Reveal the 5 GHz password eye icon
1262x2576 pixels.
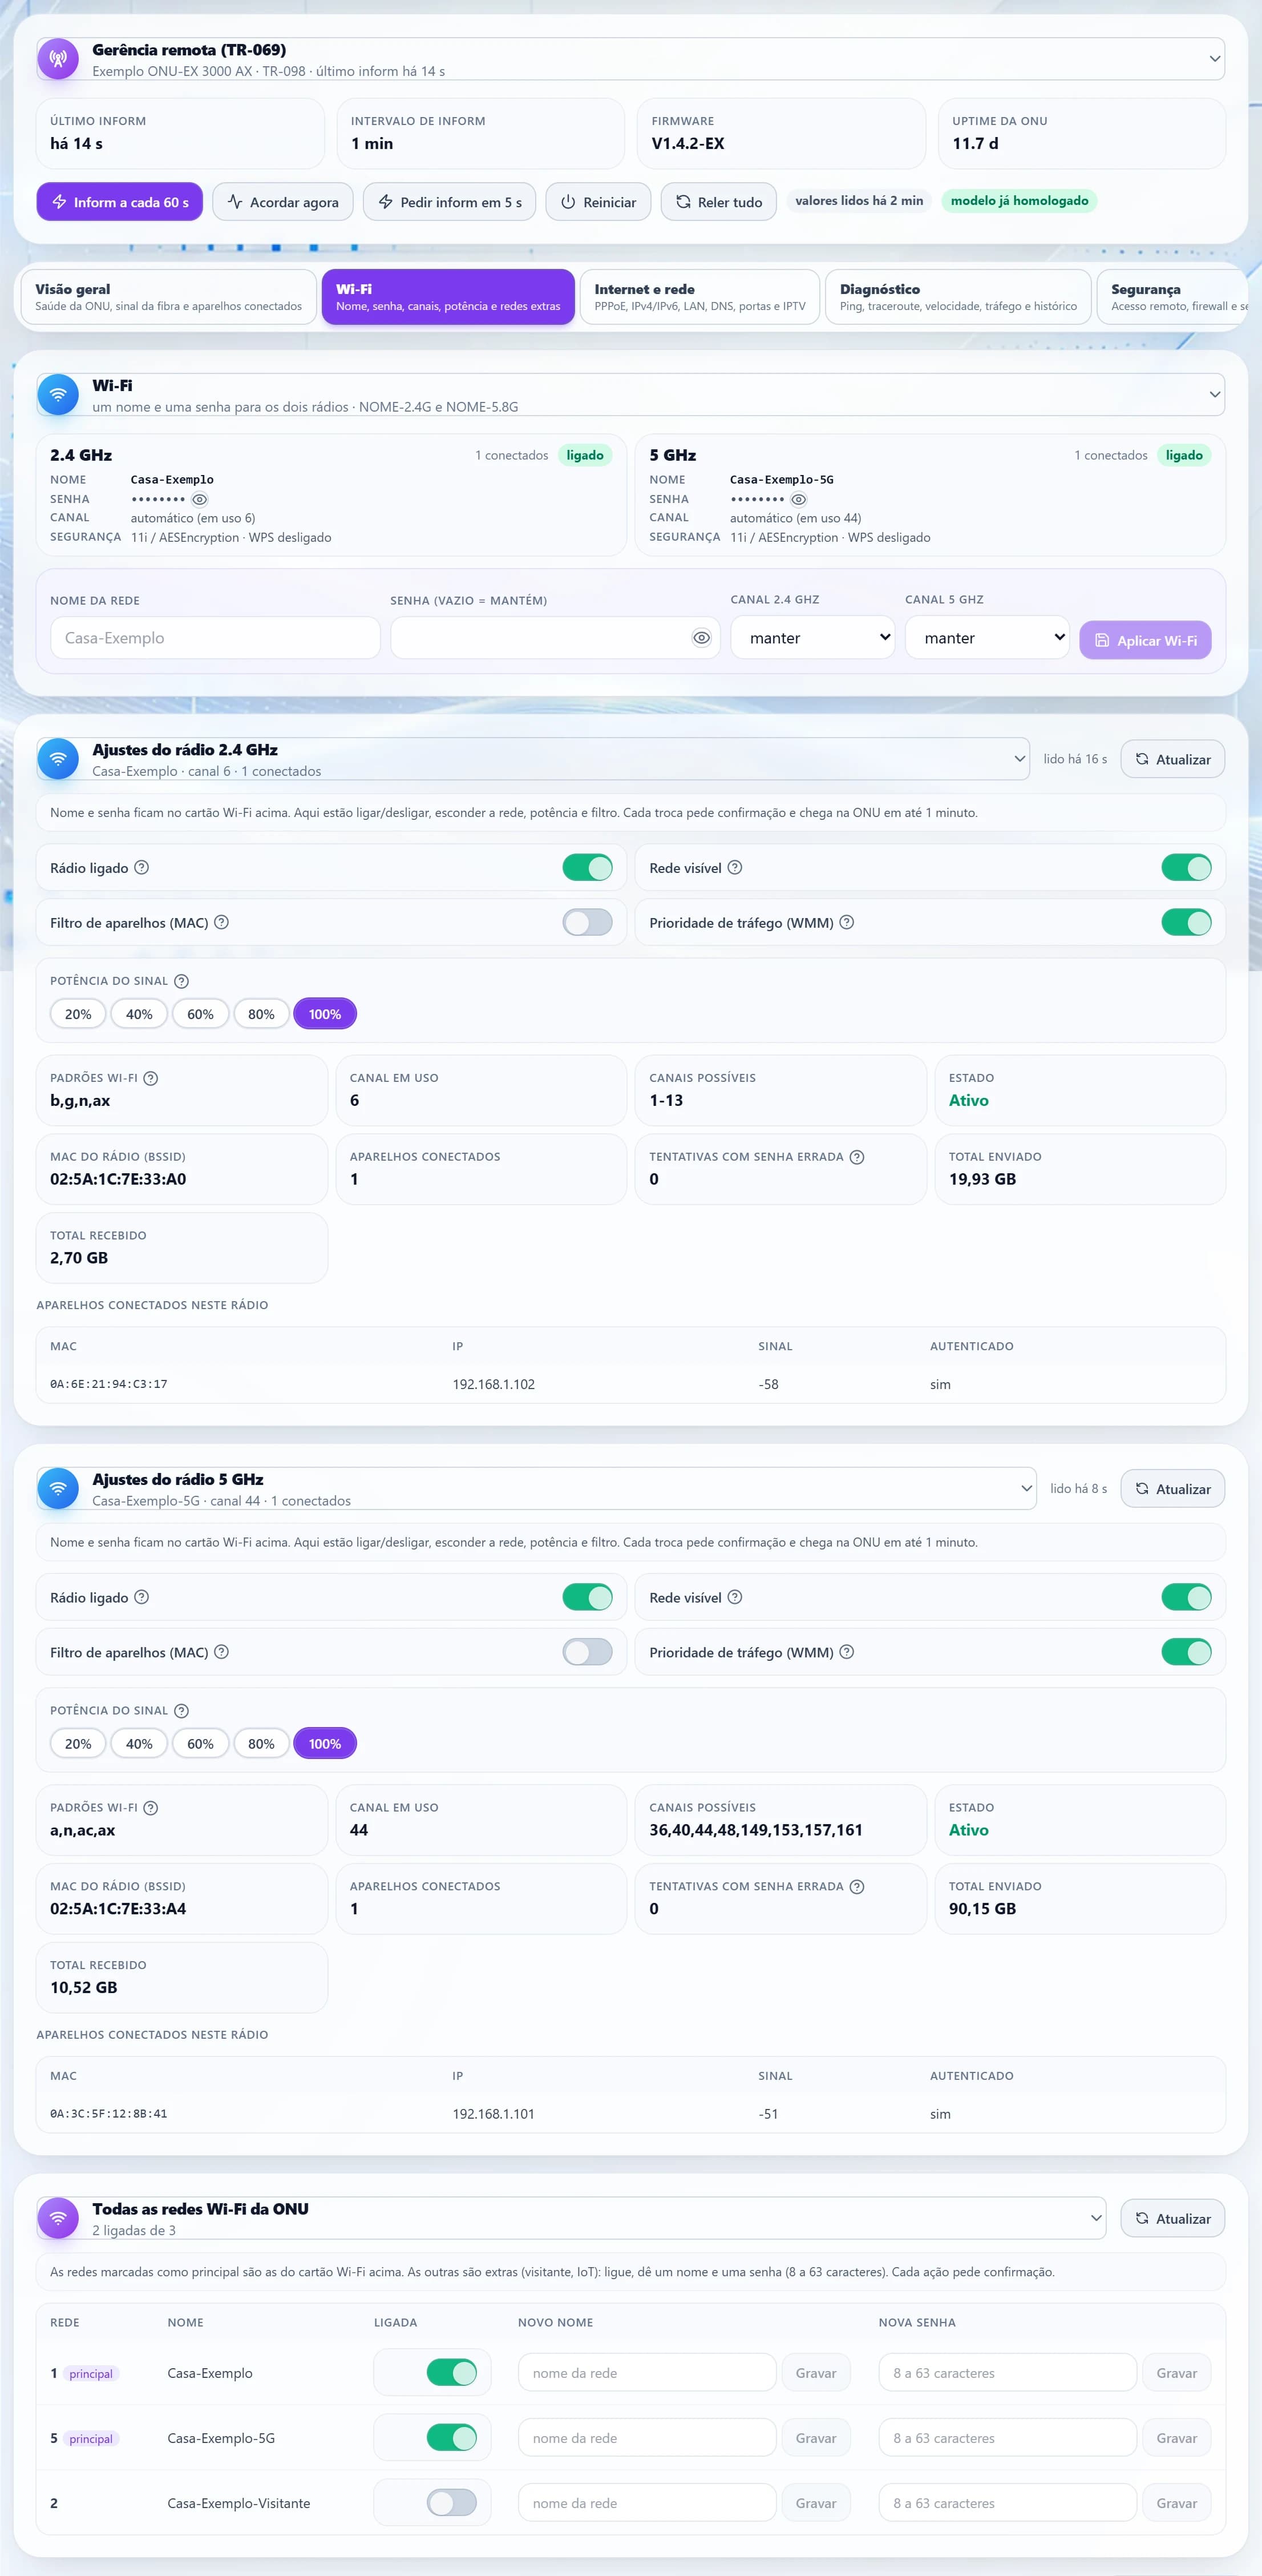798,499
